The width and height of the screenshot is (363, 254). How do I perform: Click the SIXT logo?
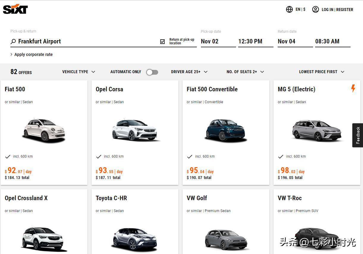15,9
